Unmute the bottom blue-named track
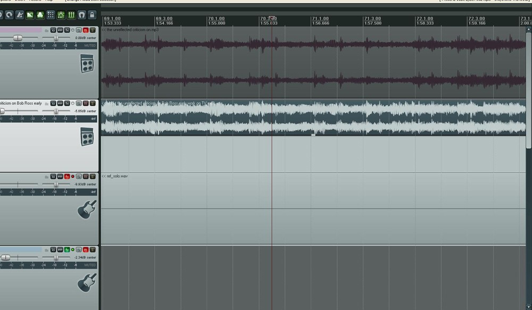 [x=86, y=249]
